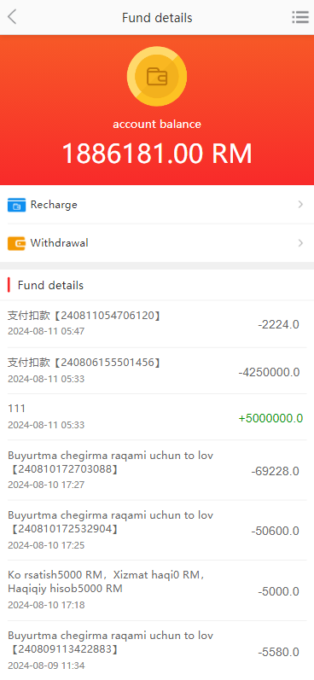Open transaction 240811054706120 entry

point(157,323)
